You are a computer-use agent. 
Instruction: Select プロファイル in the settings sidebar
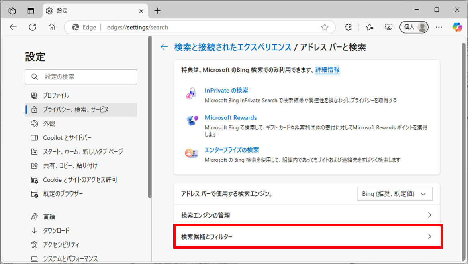click(x=81, y=95)
